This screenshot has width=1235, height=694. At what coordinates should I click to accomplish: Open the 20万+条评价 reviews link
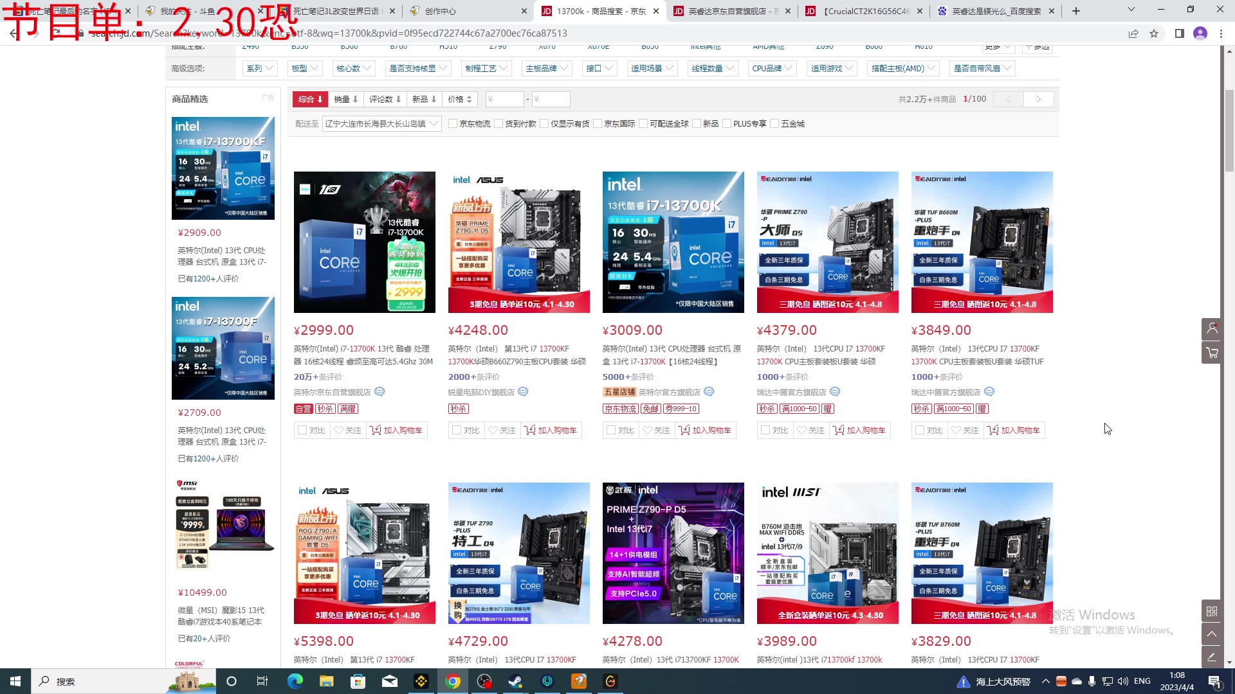click(x=318, y=377)
